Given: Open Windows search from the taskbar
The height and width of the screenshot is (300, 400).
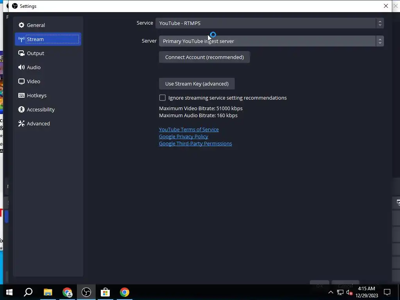Looking at the screenshot, I should 28,292.
